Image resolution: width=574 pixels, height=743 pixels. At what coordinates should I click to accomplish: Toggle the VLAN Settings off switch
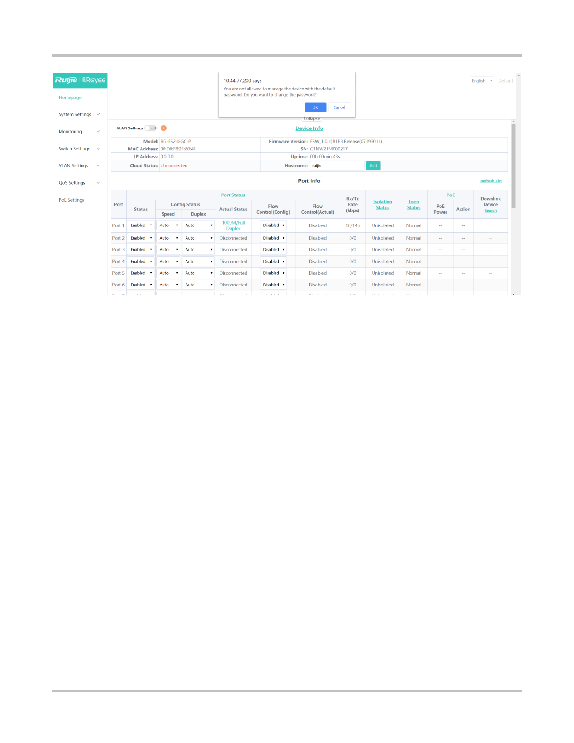[150, 128]
